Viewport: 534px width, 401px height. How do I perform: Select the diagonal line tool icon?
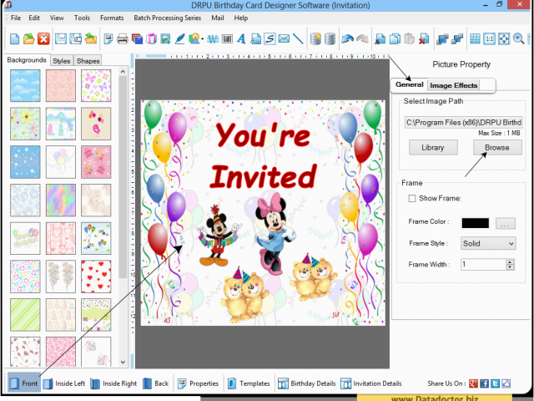[298, 39]
